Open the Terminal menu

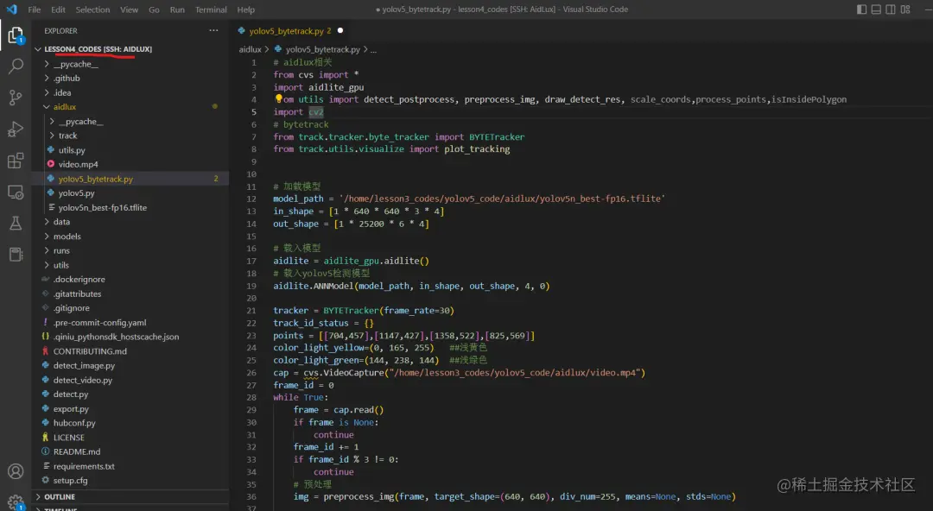pos(211,9)
